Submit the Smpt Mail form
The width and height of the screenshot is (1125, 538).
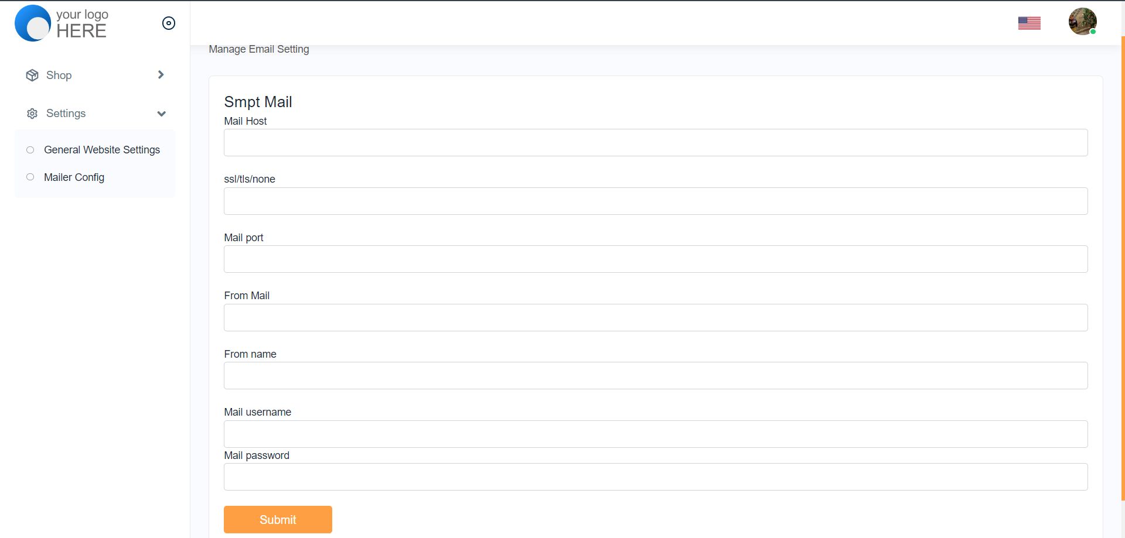[x=278, y=519]
